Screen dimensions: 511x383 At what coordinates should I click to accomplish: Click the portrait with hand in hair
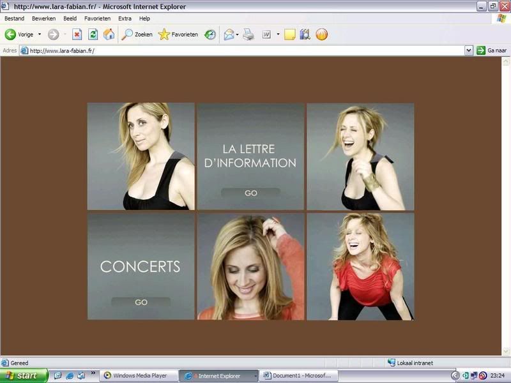[250, 266]
